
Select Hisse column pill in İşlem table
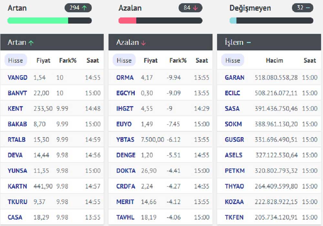pos(233,60)
